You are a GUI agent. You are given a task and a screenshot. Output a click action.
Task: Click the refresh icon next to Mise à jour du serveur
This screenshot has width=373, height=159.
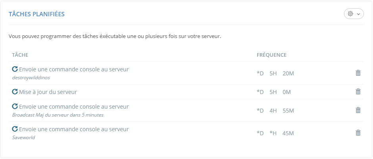click(15, 92)
